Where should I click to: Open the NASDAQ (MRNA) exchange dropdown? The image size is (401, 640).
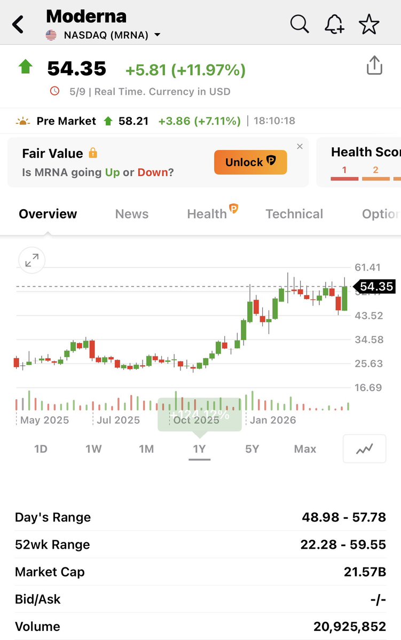(x=112, y=35)
